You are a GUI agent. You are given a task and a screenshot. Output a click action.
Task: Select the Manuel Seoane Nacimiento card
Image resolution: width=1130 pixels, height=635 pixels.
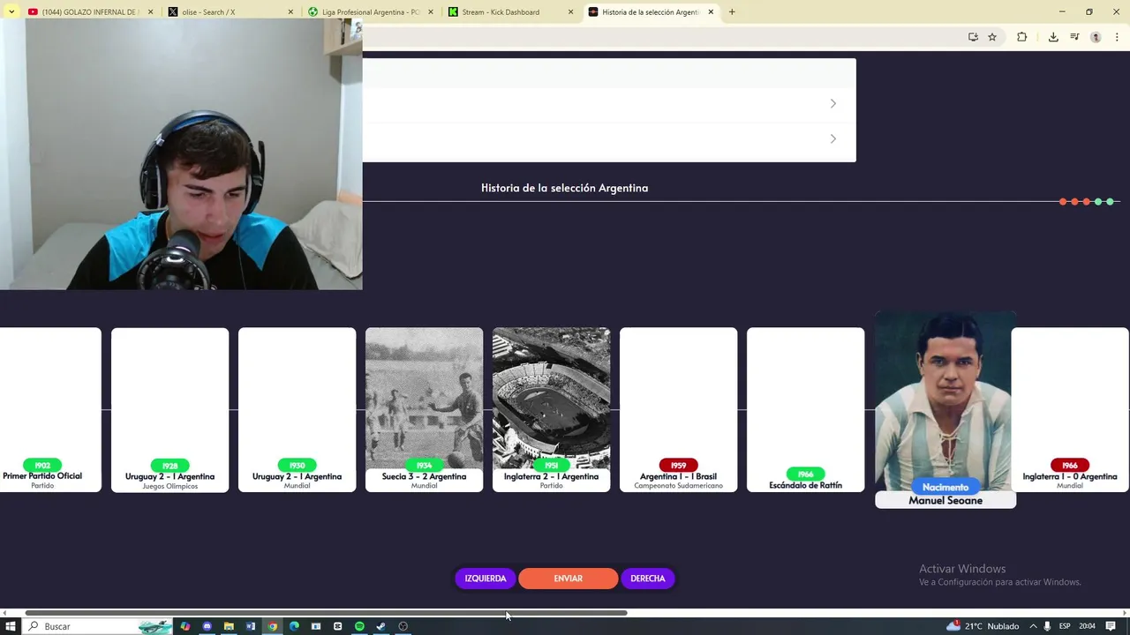click(945, 409)
